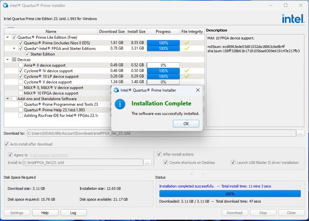Click the Download Size column header

pyautogui.click(x=112, y=32)
